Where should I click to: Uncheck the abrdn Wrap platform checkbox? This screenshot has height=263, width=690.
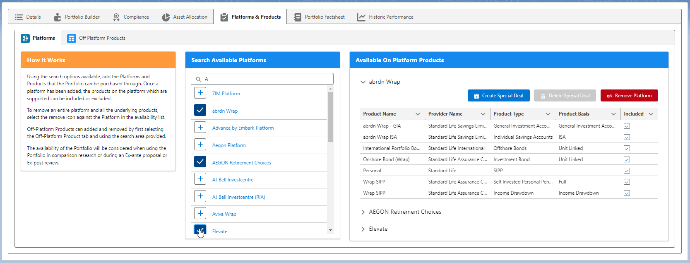tap(200, 110)
